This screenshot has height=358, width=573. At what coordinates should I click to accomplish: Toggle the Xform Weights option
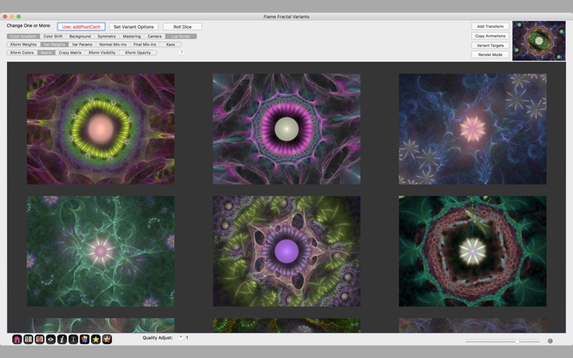click(x=24, y=44)
